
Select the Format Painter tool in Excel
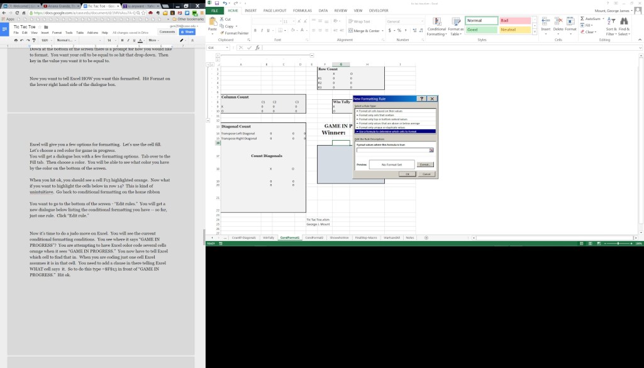coord(233,33)
